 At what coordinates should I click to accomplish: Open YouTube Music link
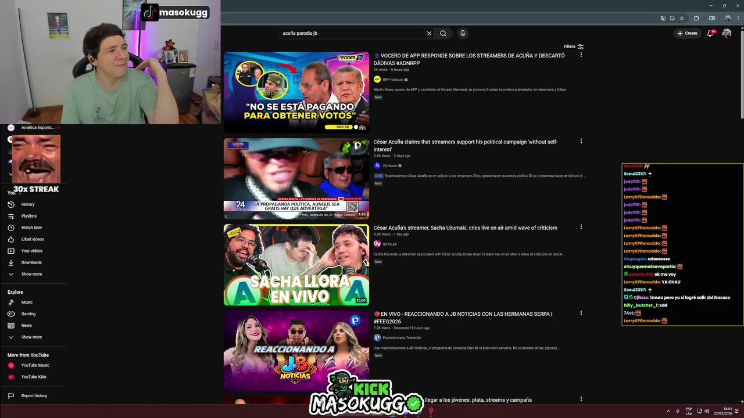[34, 365]
